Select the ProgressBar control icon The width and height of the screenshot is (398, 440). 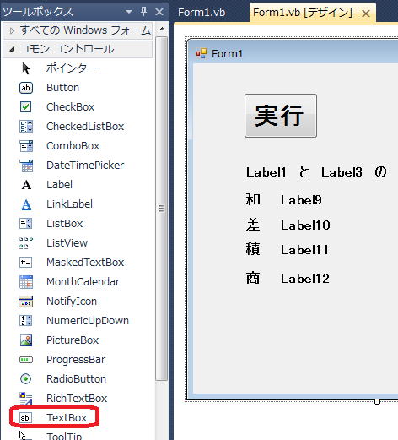26,360
